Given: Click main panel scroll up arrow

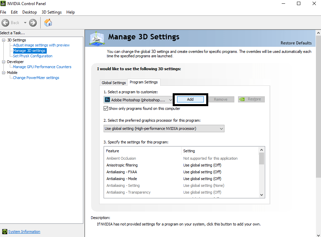Looking at the screenshot, I should [318, 33].
